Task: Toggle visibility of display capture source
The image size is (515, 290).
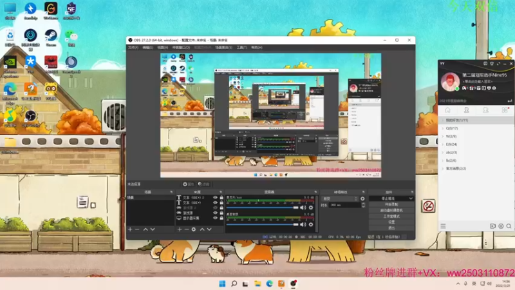Action: [216, 218]
